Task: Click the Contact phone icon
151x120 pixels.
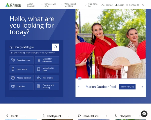Action: coord(103,5)
